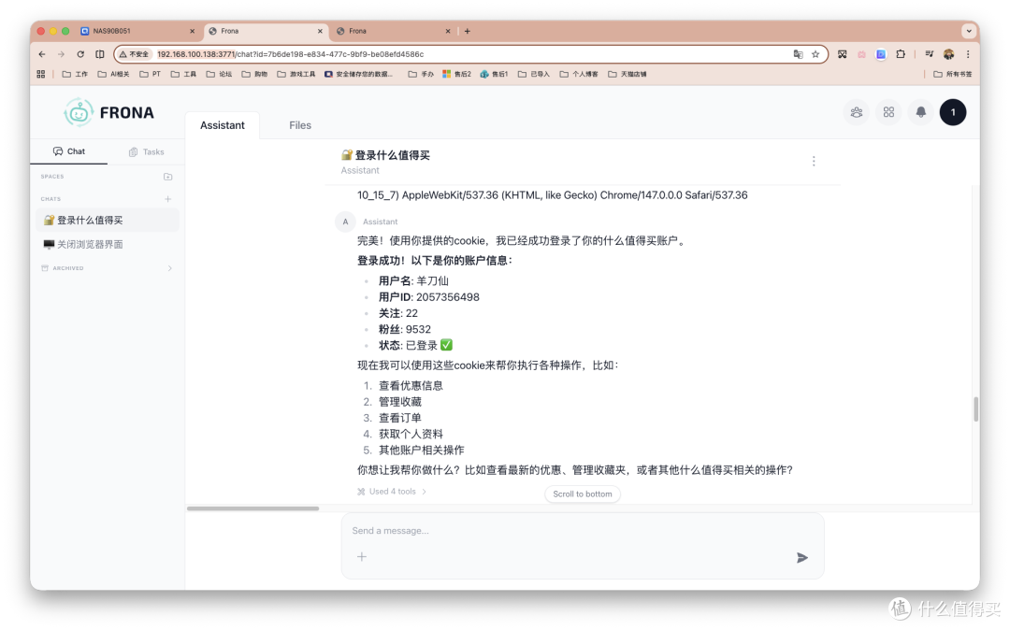The width and height of the screenshot is (1010, 630).
Task: Click the user ID 2057356498 text
Action: (447, 297)
